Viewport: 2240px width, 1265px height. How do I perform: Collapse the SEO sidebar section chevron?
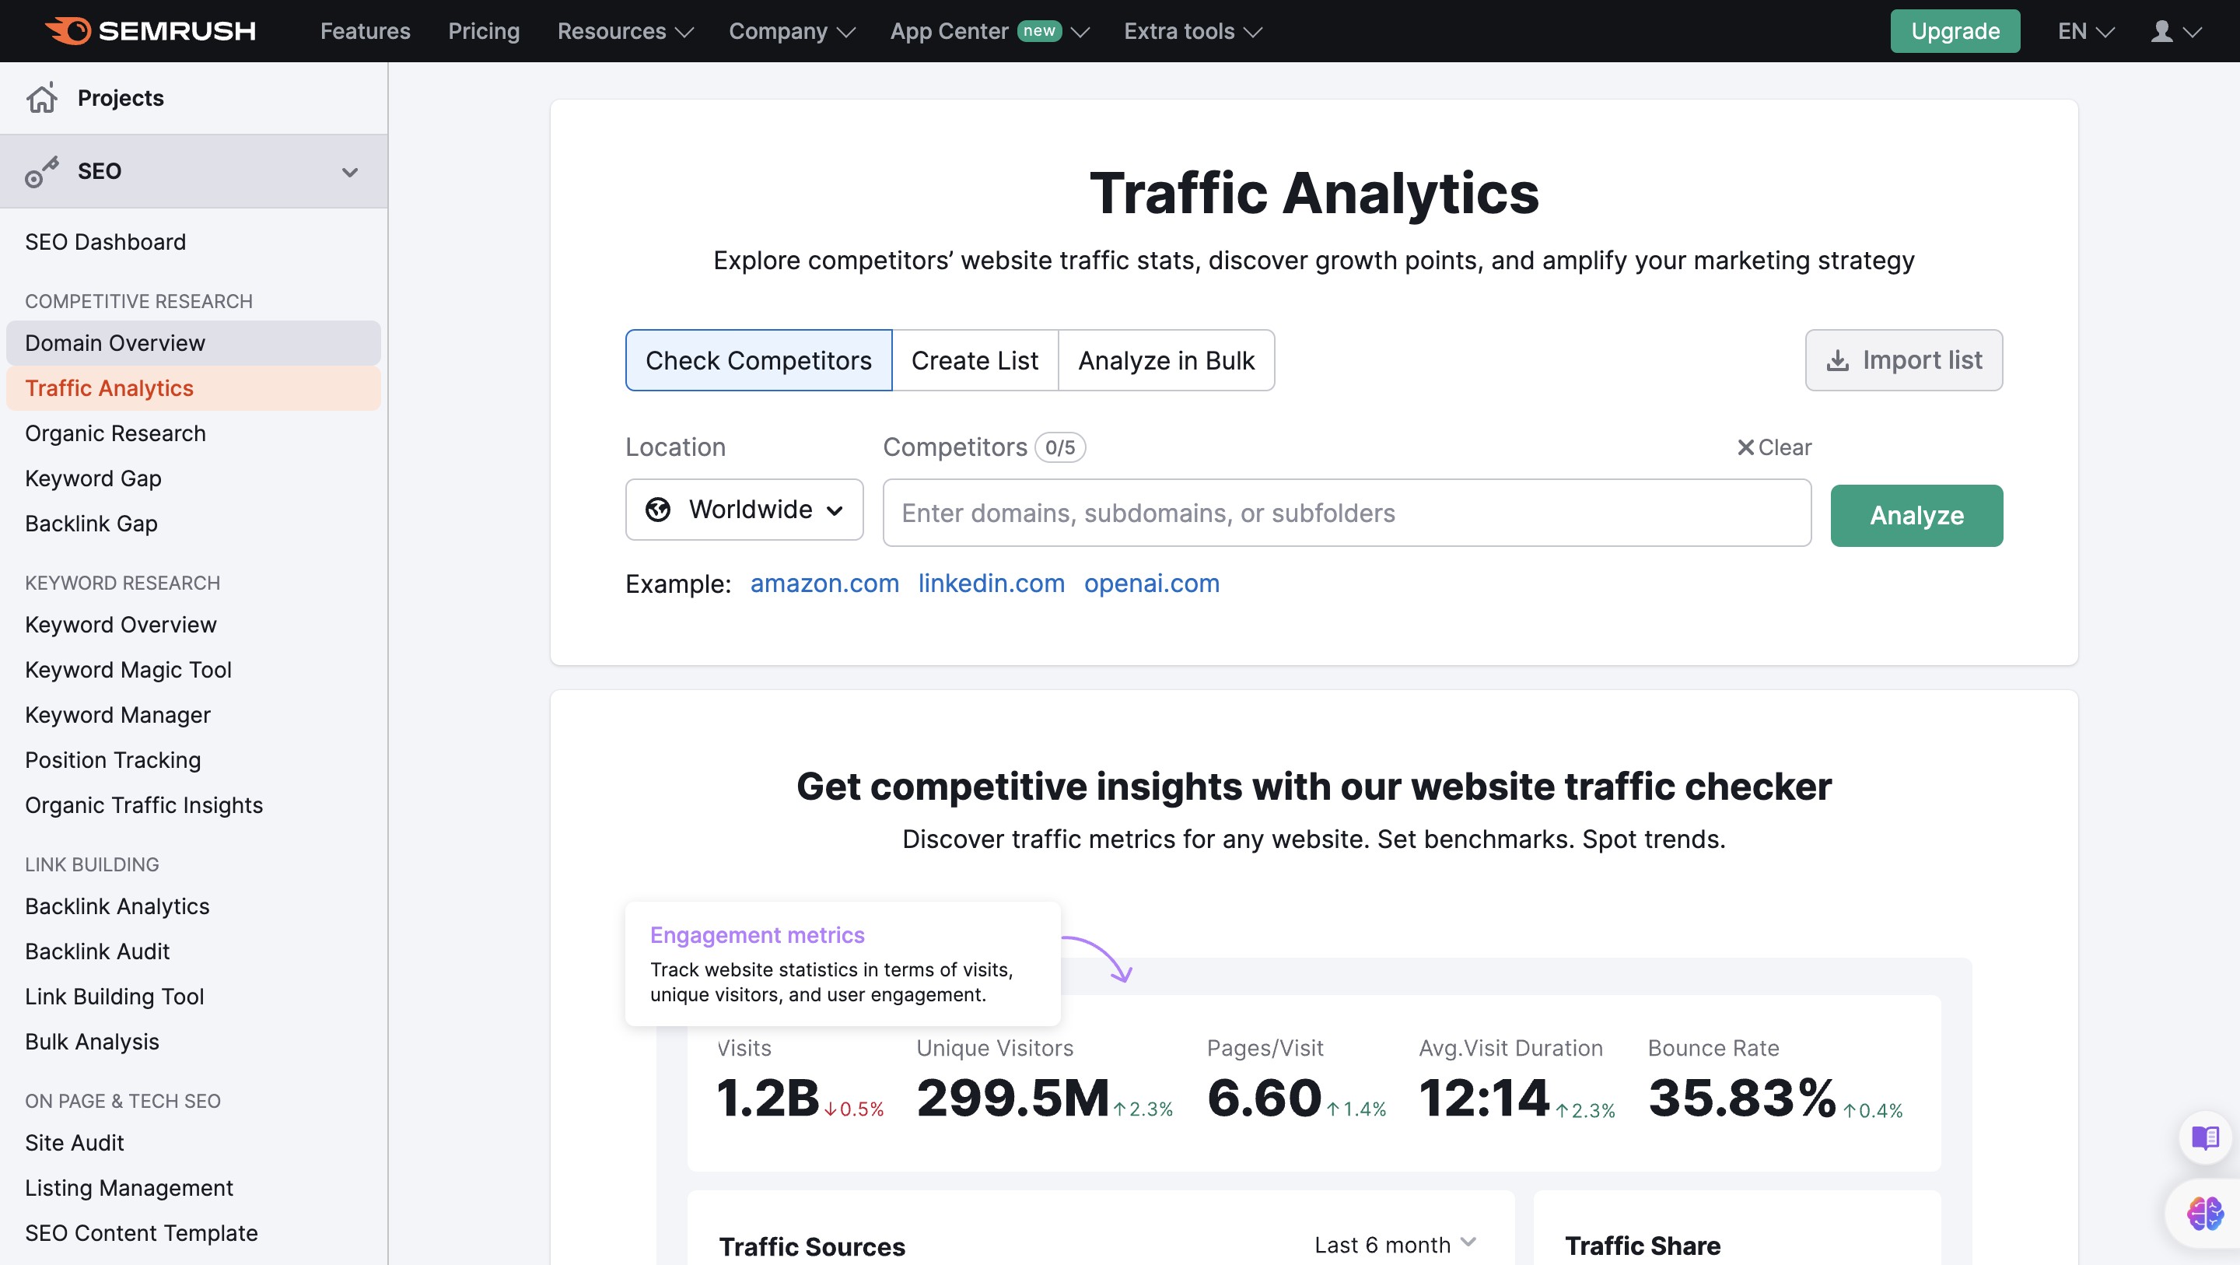click(349, 171)
